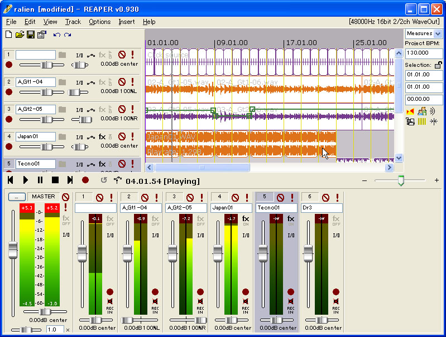
Task: Click the selection lock padlock icon
Action: pyautogui.click(x=438, y=65)
